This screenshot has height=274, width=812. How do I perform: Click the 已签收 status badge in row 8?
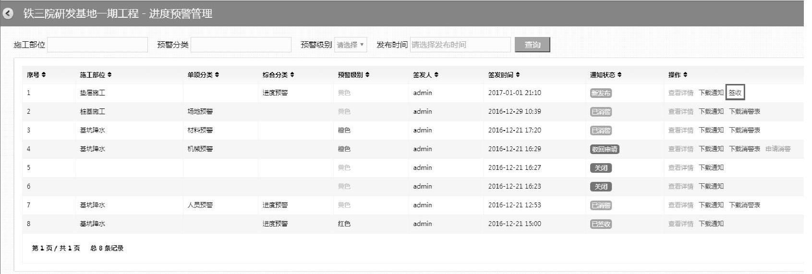tap(601, 224)
